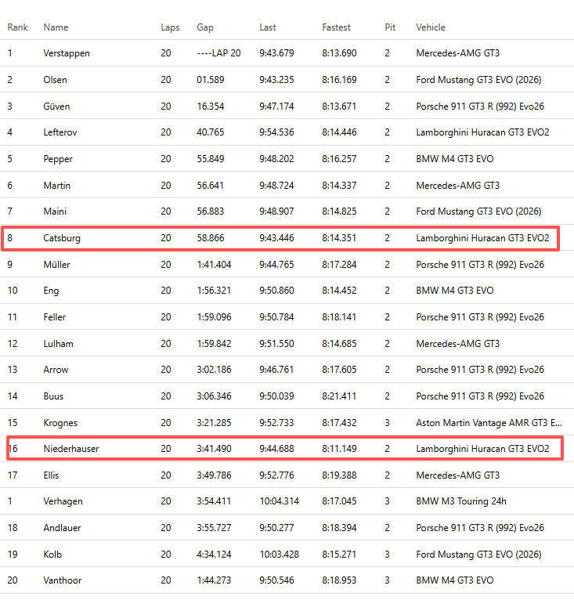
Task: Select driver name Lefterov
Action: [60, 132]
